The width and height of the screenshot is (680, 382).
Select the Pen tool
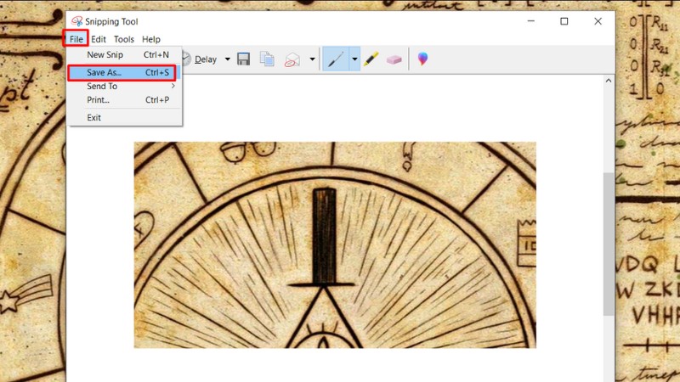coord(336,59)
